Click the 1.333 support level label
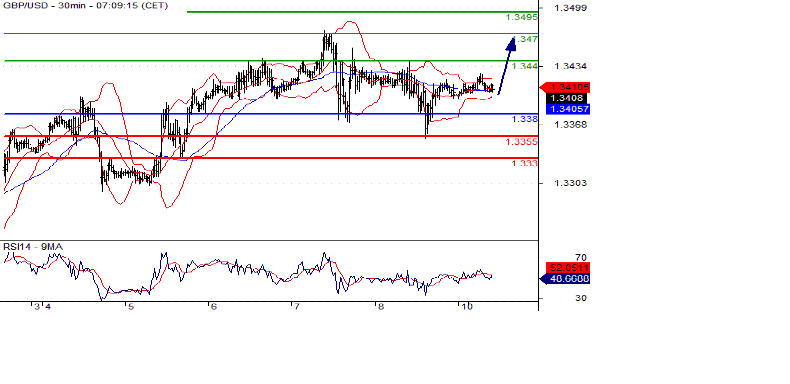This screenshot has width=790, height=384. pyautogui.click(x=525, y=163)
